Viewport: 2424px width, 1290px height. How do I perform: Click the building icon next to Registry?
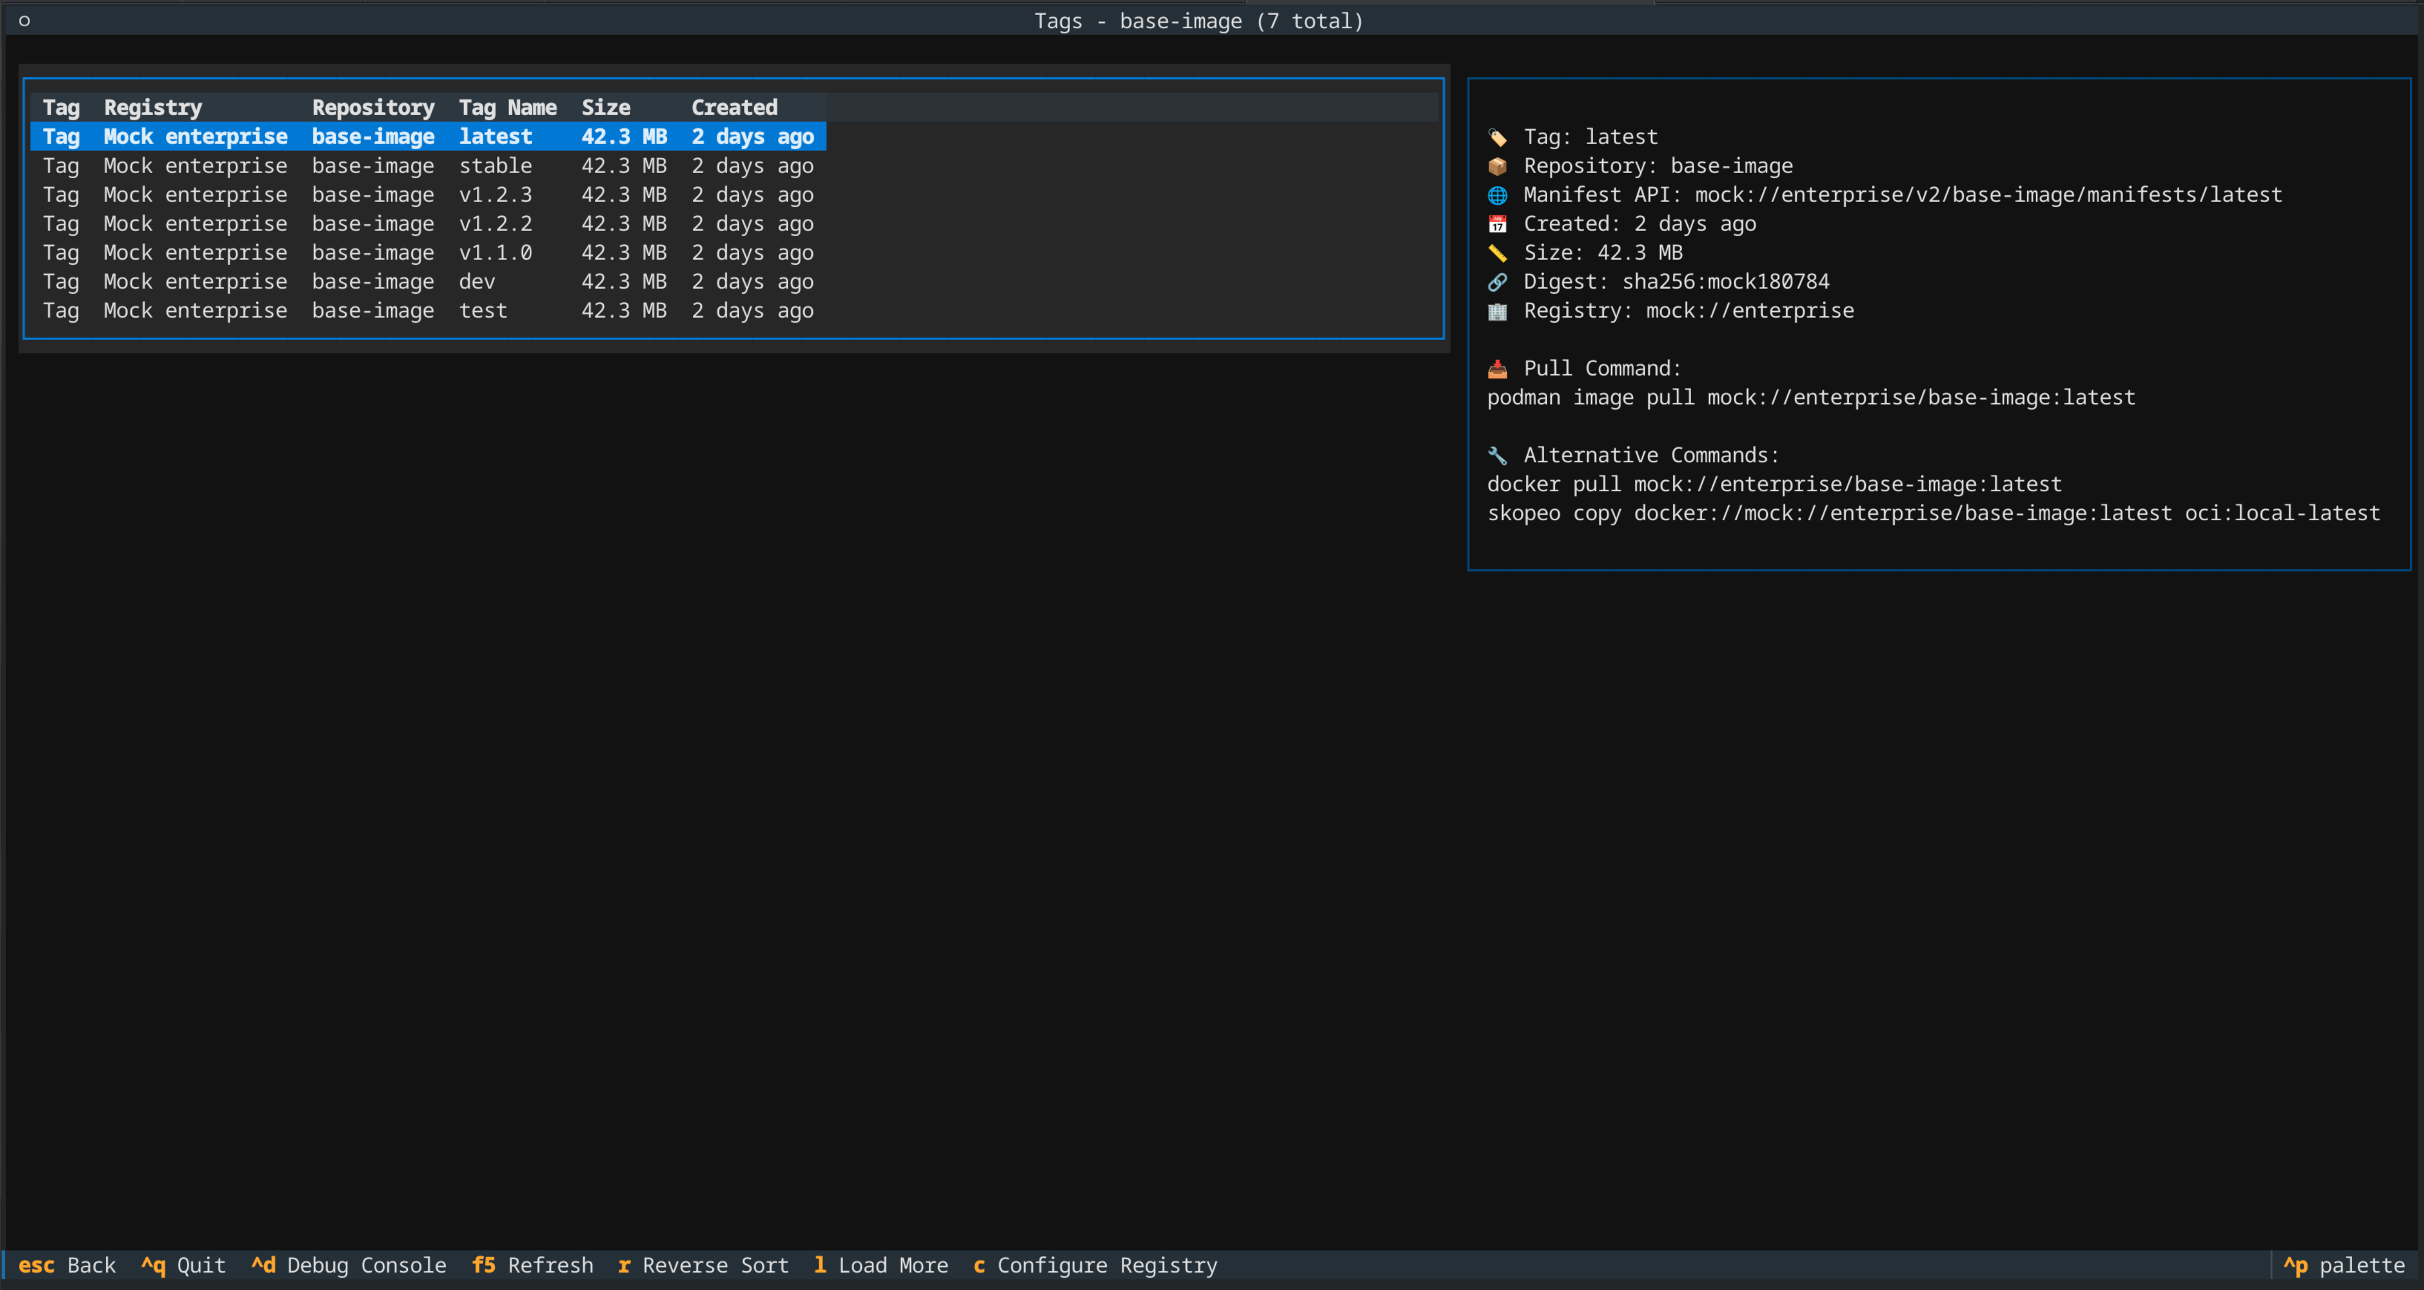pyautogui.click(x=1498, y=311)
